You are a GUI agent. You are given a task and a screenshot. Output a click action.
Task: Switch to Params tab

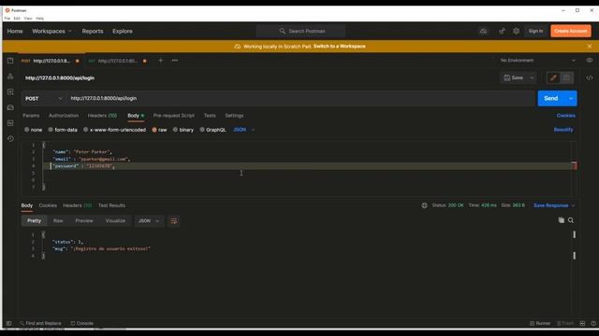click(31, 116)
